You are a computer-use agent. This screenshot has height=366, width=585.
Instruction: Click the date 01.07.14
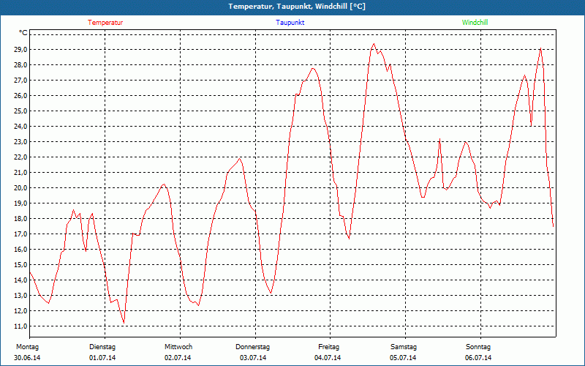click(x=102, y=358)
